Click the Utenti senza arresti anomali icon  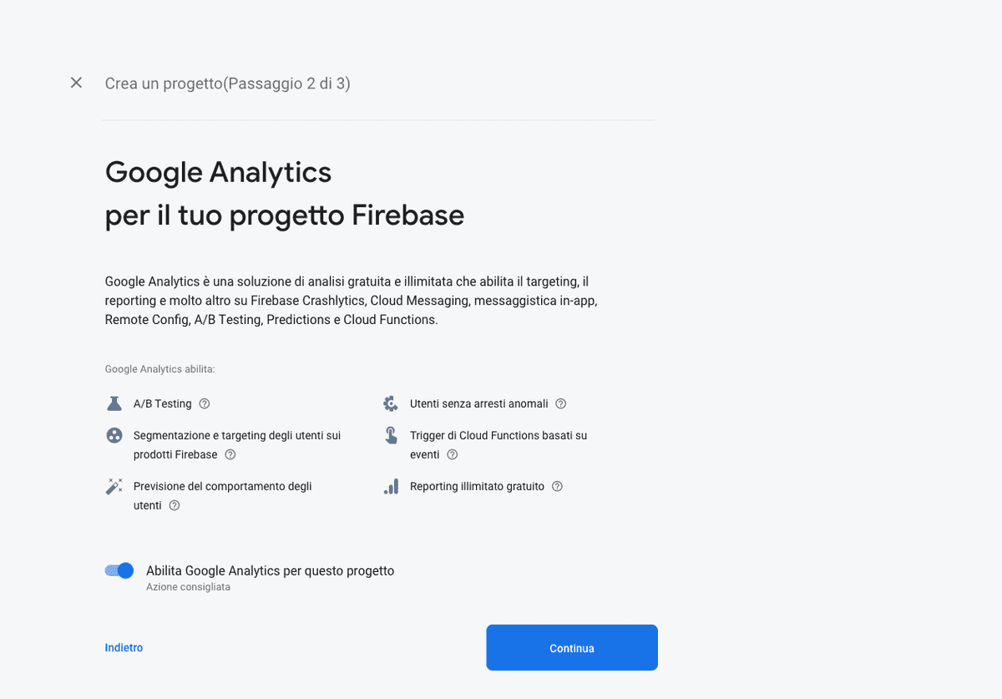point(391,403)
